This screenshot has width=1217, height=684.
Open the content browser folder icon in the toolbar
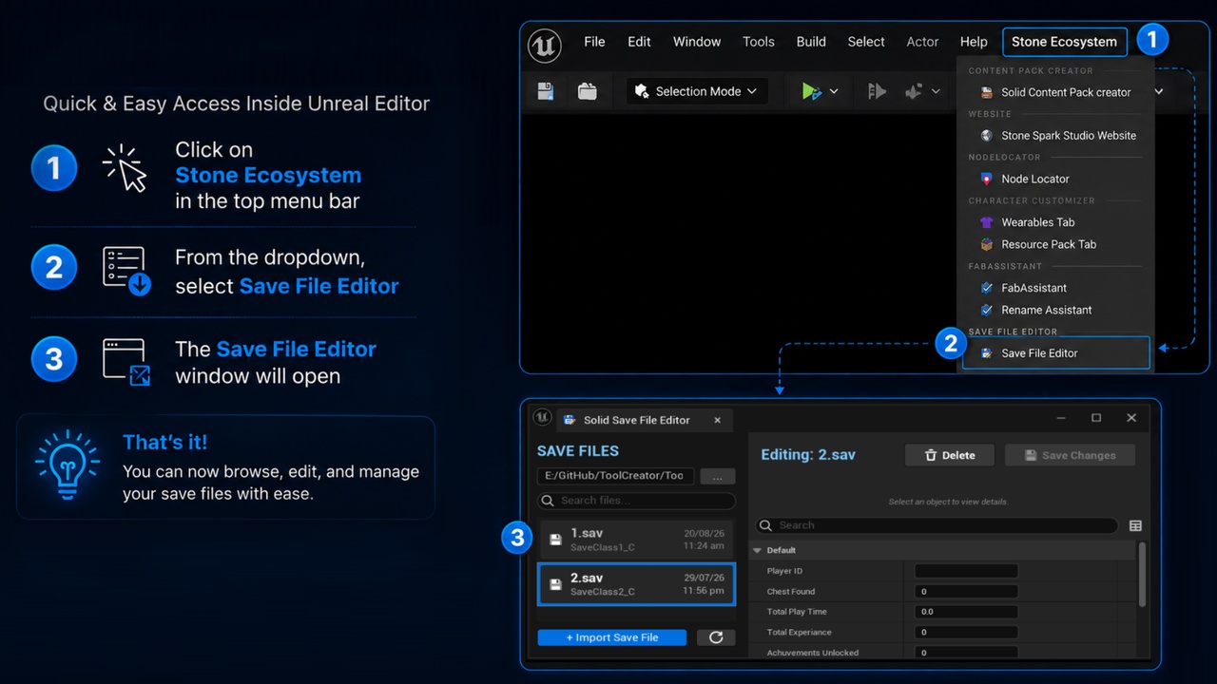tap(588, 91)
